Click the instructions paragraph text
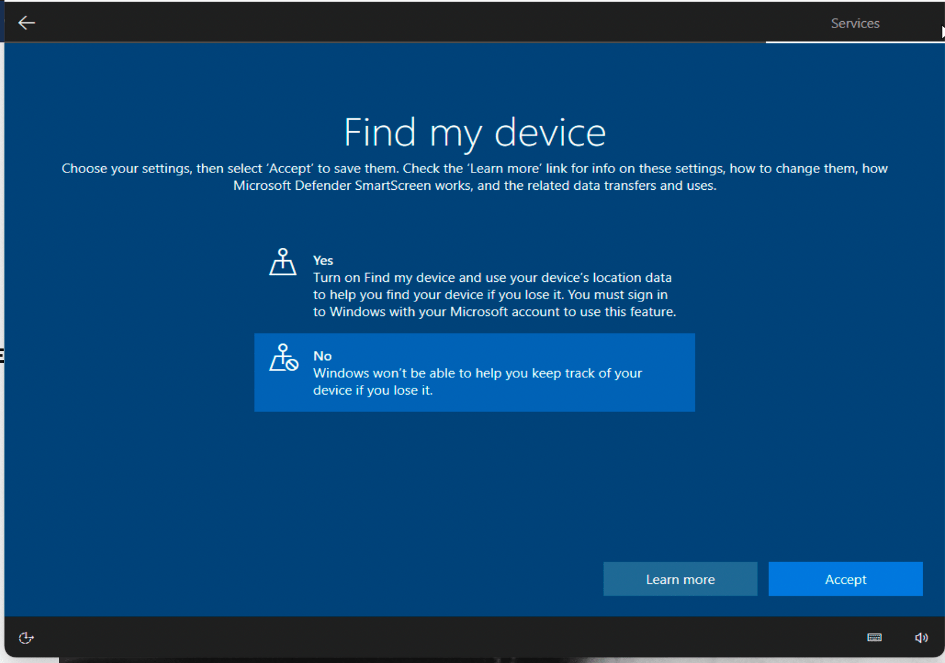Screen dimensions: 945x663 [474, 176]
